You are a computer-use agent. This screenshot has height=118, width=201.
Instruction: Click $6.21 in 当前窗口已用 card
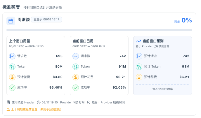coord(121,77)
